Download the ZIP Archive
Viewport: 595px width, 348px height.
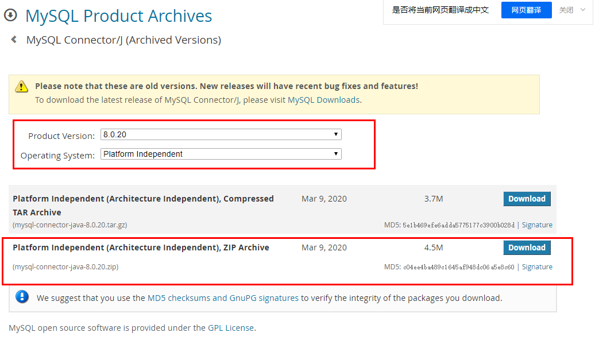(526, 248)
